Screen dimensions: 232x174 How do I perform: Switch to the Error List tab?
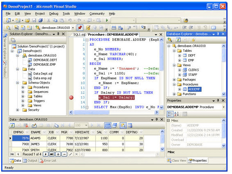(48, 161)
